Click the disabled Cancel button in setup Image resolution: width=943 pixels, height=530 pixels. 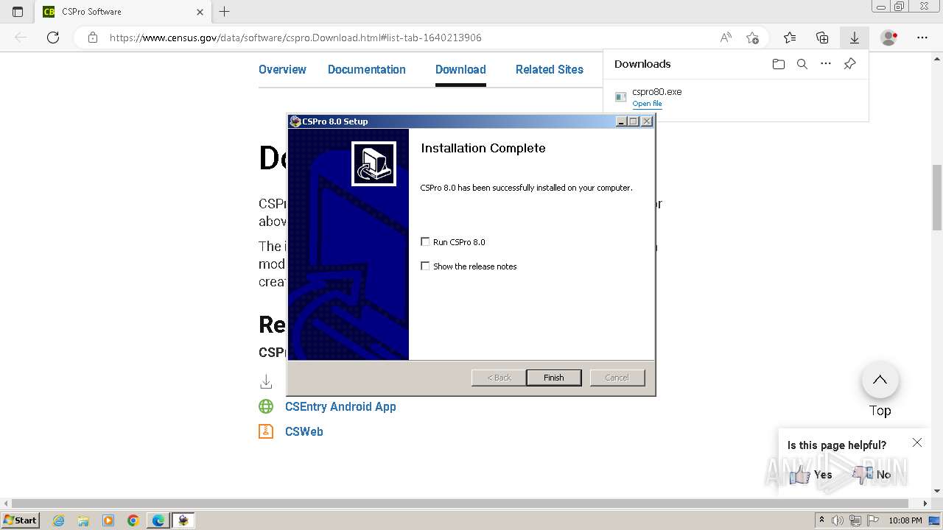[x=617, y=378]
